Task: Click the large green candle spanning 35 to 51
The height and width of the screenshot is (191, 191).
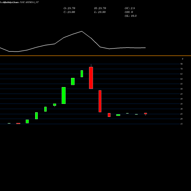Action: pos(64,95)
